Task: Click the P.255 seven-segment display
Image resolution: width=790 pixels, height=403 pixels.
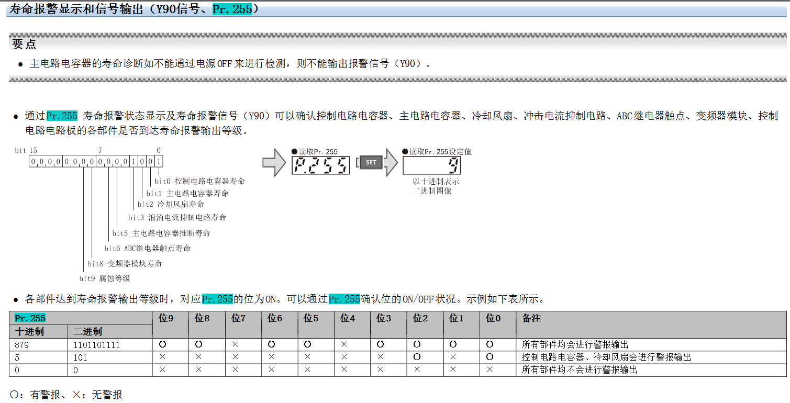Action: [x=320, y=165]
